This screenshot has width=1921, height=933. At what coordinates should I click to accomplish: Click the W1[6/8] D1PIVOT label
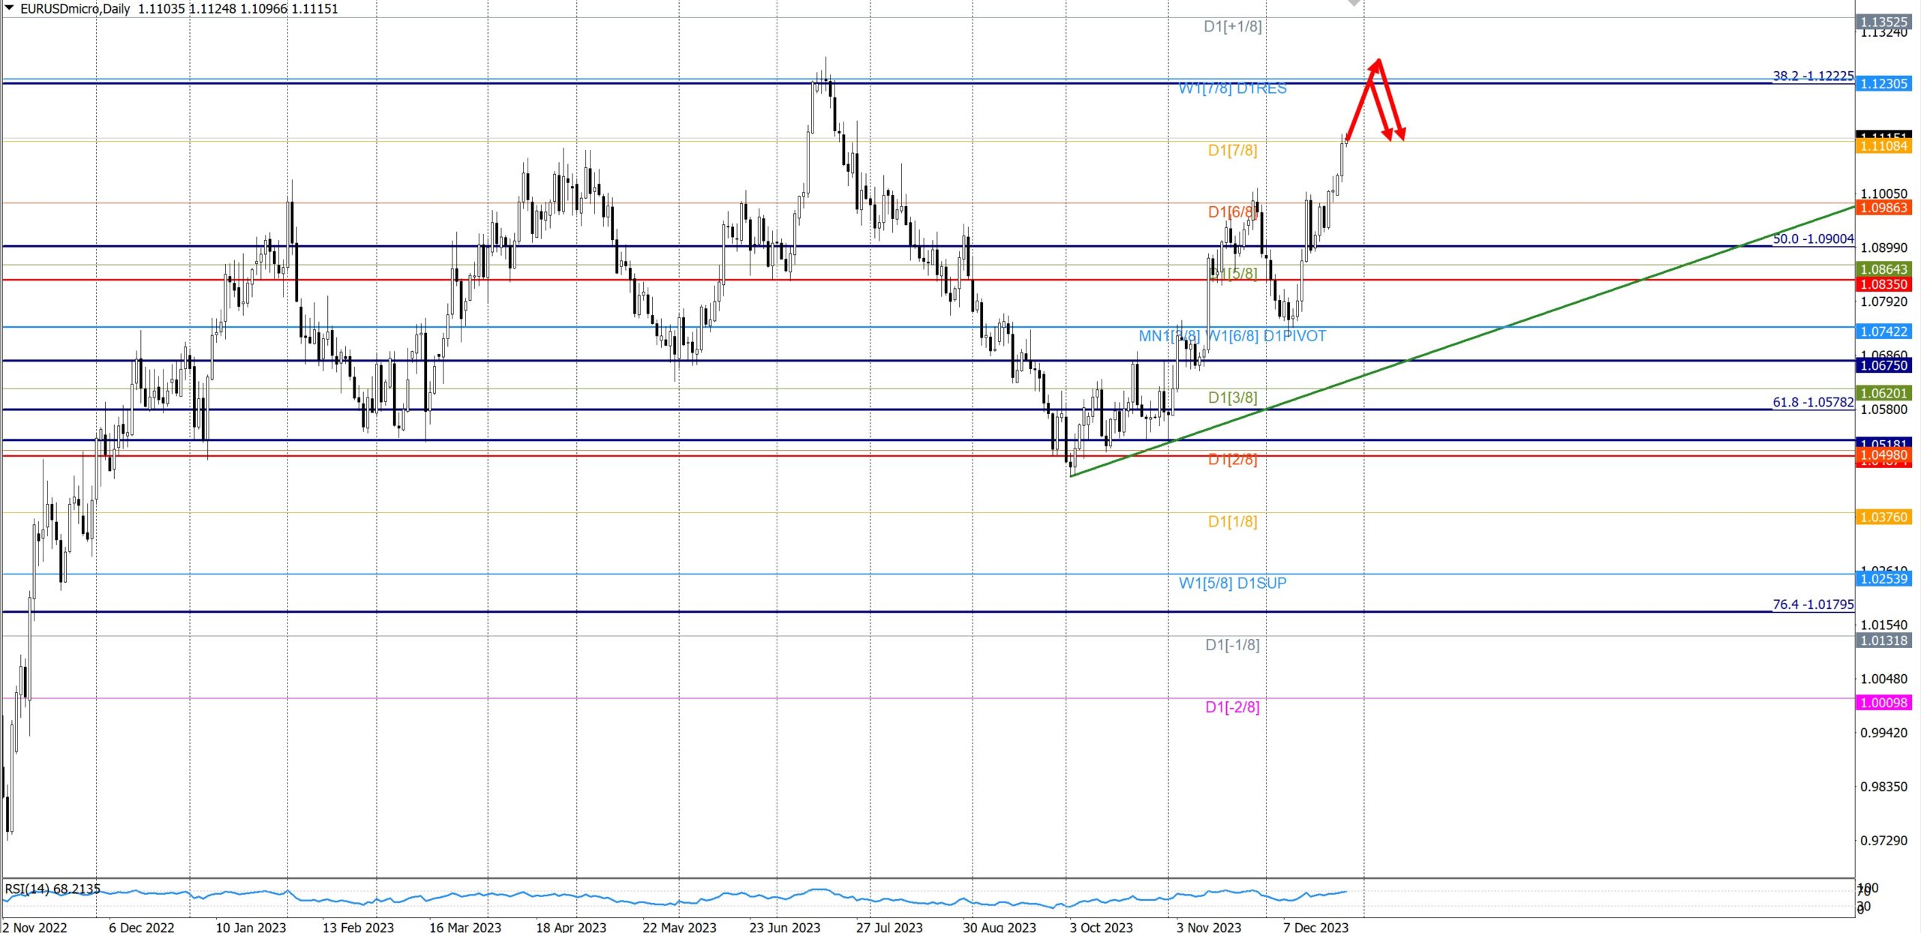click(1266, 336)
